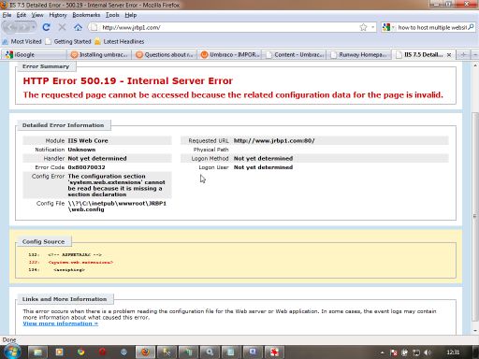Bookmark this page with the star icon
This screenshot has height=359, width=479.
(363, 27)
